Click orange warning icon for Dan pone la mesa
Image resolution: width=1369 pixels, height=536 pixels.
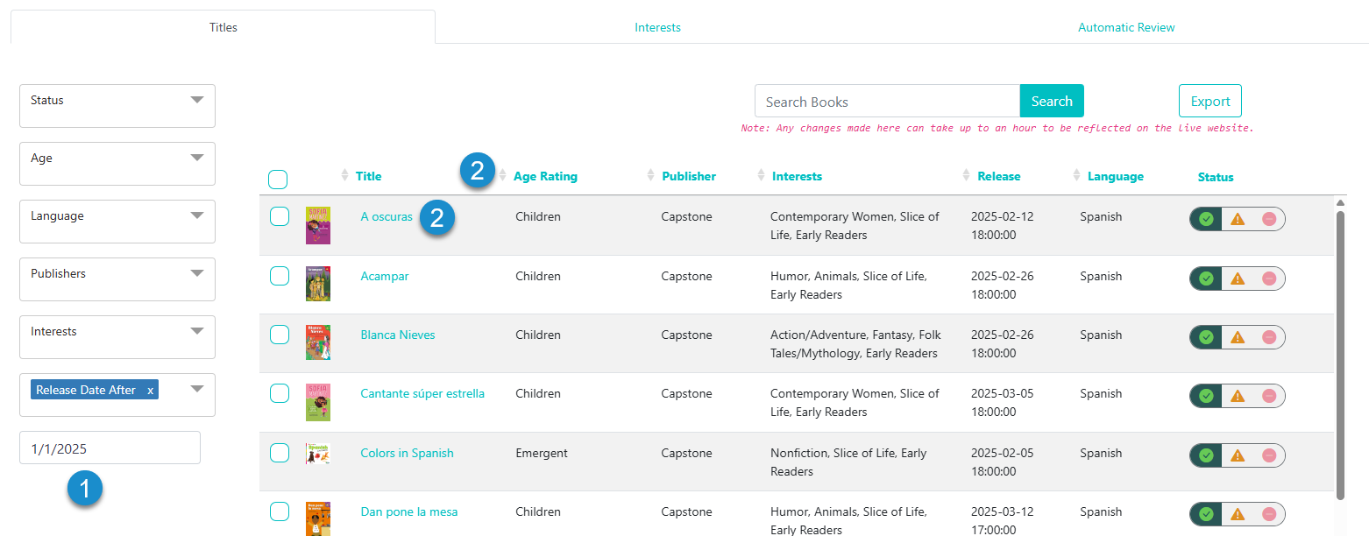click(1238, 514)
